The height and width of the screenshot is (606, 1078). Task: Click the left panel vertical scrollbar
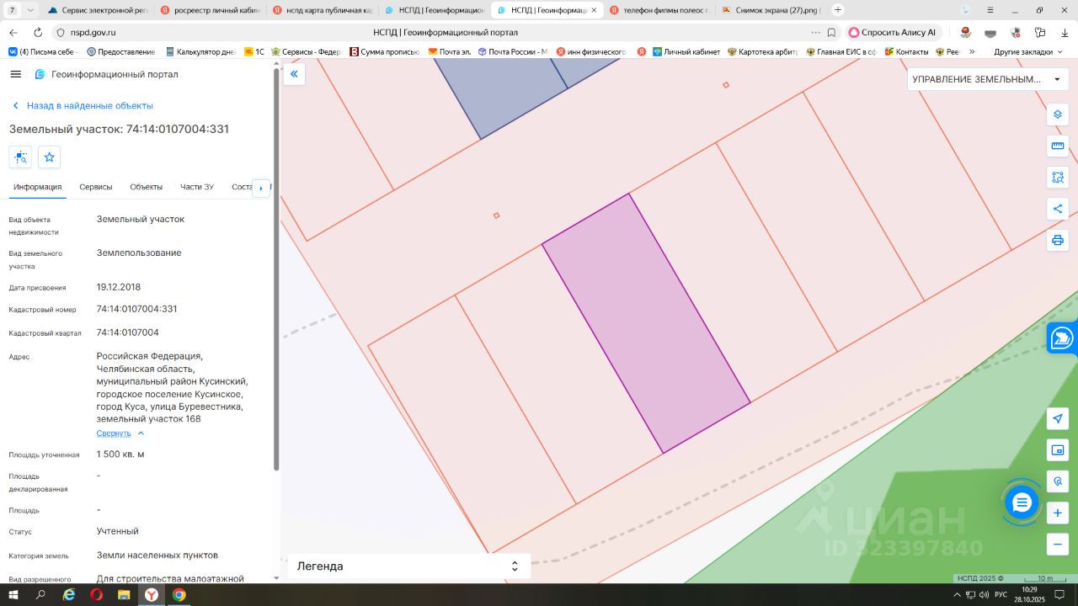pos(276,269)
